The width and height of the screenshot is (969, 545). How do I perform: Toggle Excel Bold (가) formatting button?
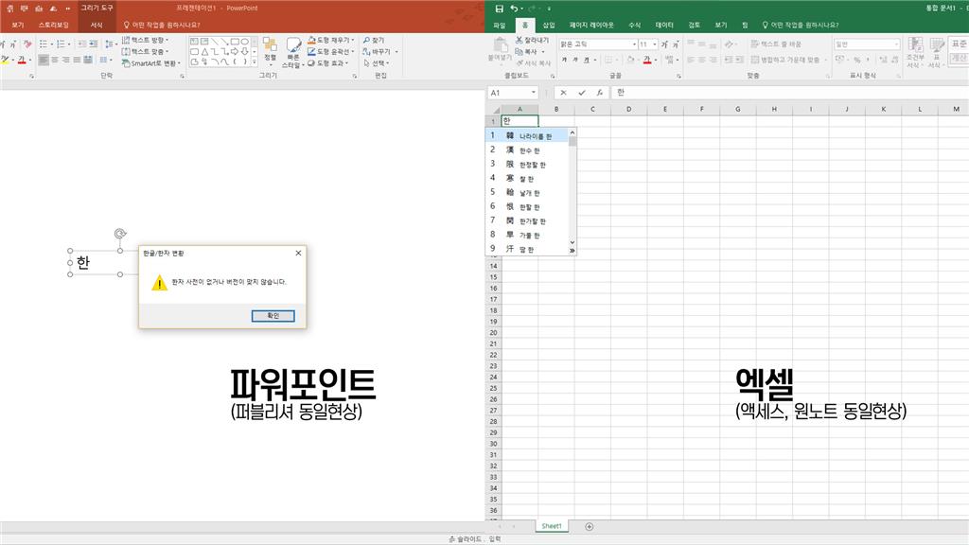click(x=564, y=60)
